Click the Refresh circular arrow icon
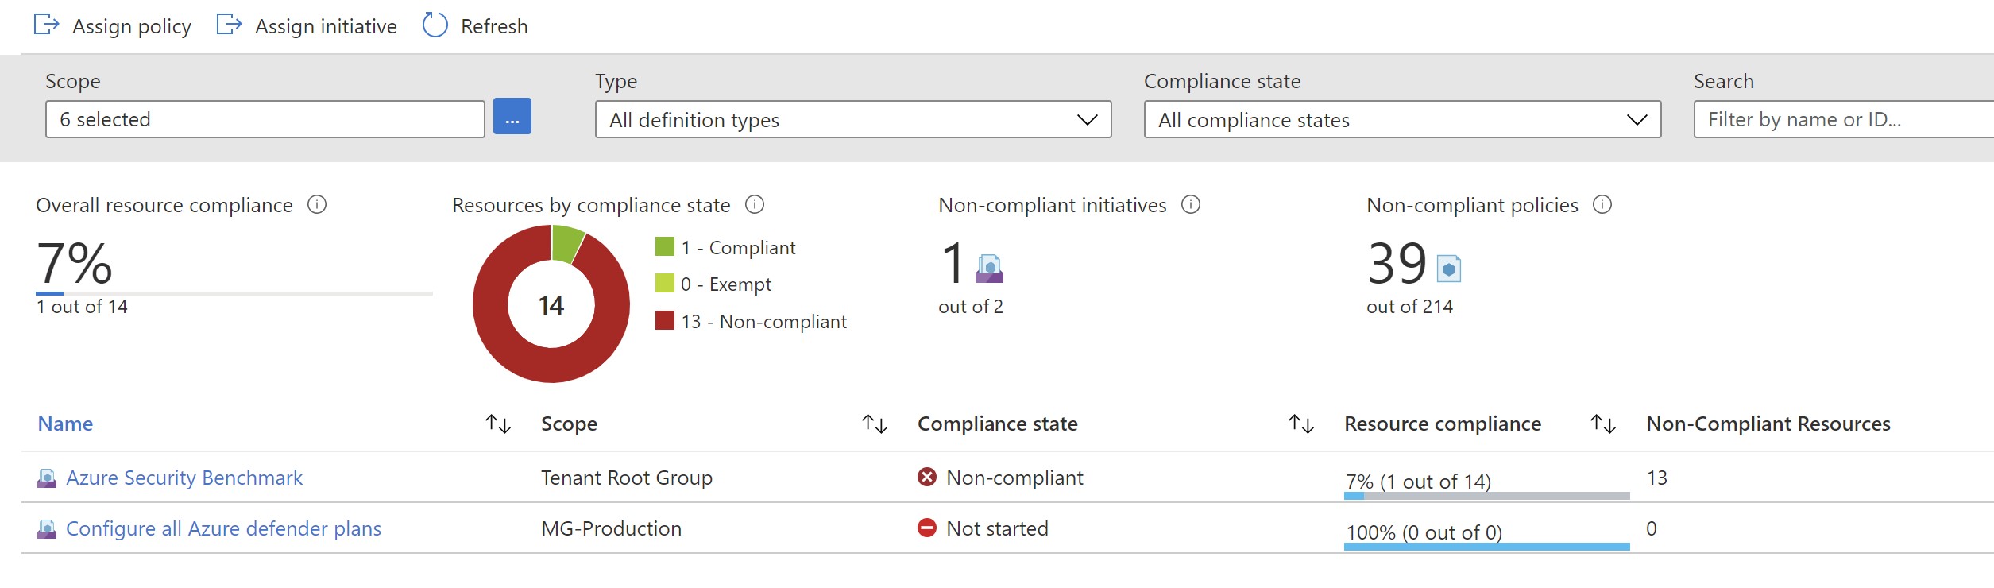Viewport: 1994px width, 588px height. click(x=435, y=25)
